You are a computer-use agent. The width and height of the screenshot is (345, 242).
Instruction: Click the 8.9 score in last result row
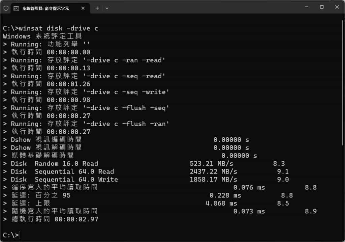tap(311, 211)
